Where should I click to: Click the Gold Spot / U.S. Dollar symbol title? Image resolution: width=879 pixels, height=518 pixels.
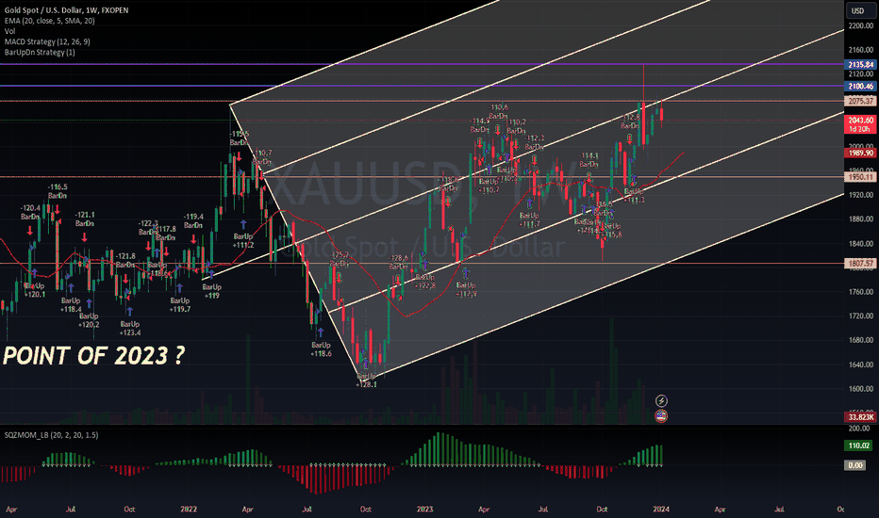[66, 10]
